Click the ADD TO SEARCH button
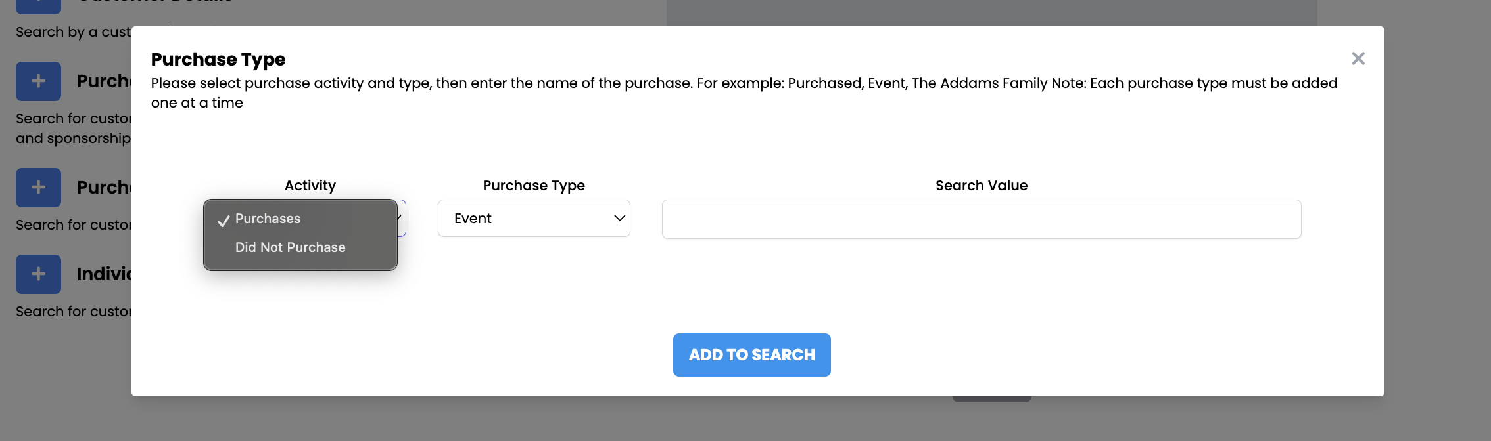The image size is (1491, 441). 752,355
